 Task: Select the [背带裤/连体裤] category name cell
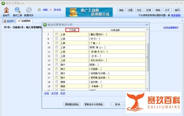pos(117,77)
